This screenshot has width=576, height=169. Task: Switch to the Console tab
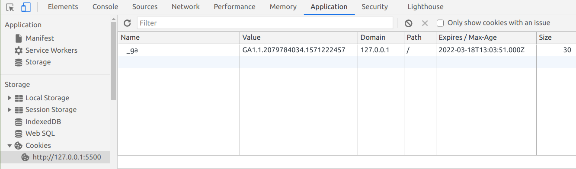[x=106, y=7]
